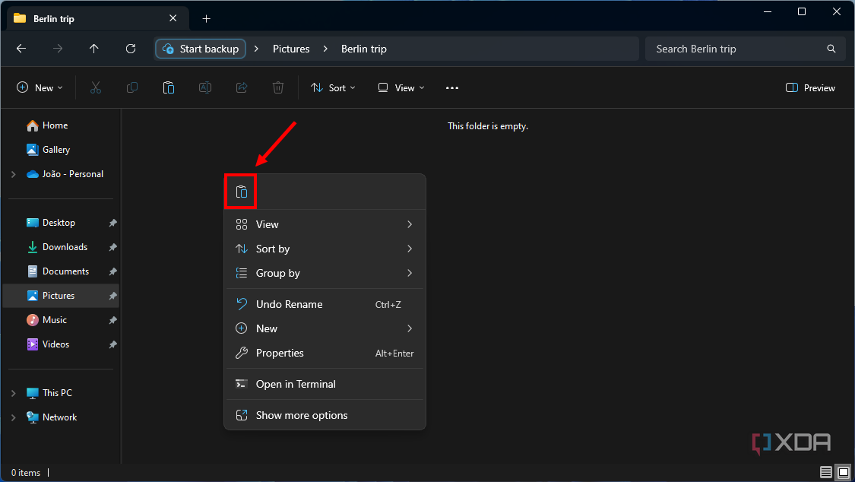Toggle the Preview pane

pos(810,87)
